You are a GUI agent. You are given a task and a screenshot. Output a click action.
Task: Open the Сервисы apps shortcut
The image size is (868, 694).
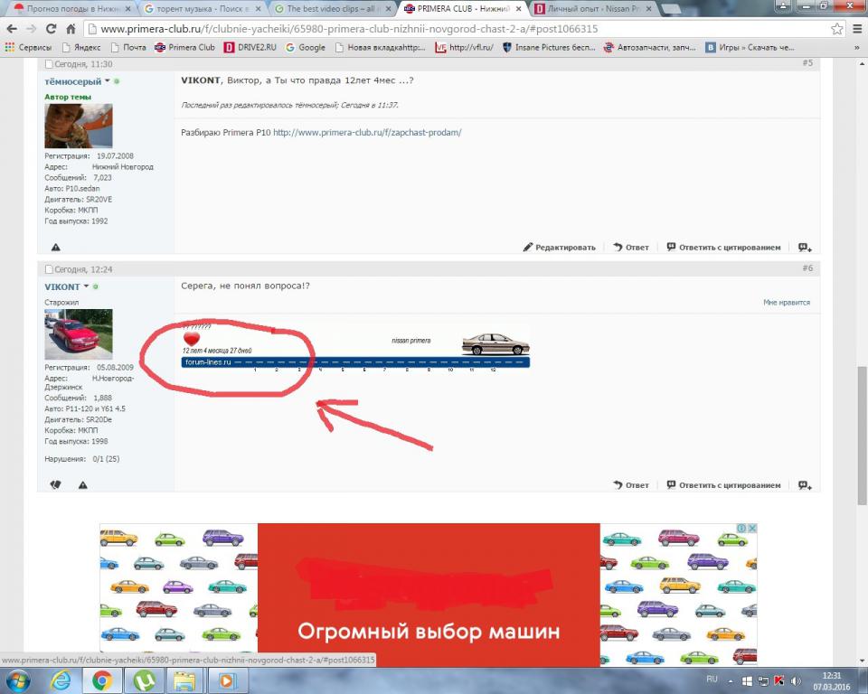pos(28,48)
